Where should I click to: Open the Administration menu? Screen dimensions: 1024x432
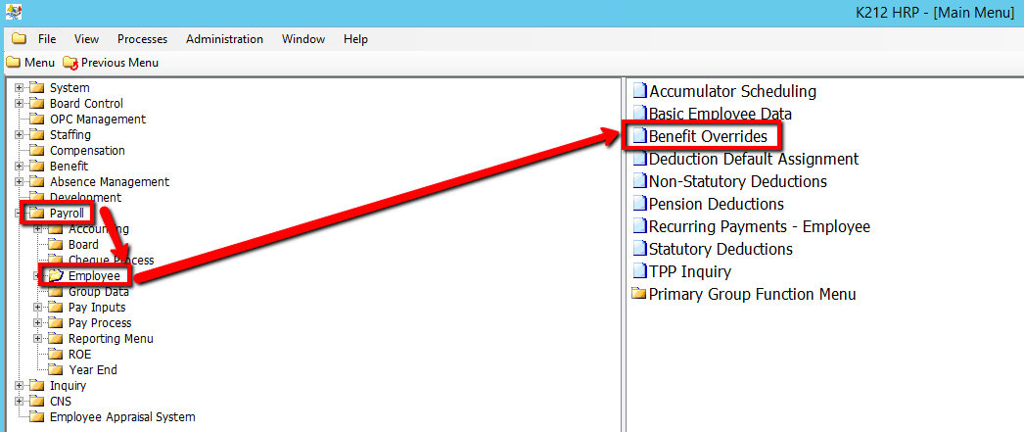point(224,39)
